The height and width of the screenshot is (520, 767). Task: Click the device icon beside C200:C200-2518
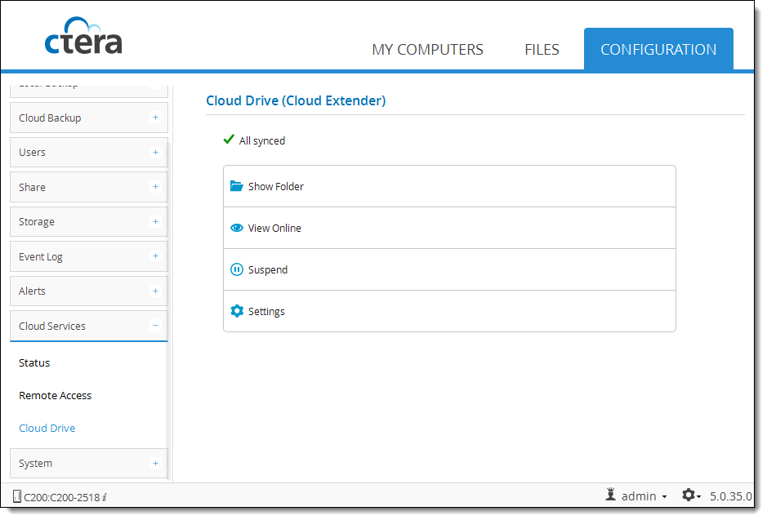(17, 496)
